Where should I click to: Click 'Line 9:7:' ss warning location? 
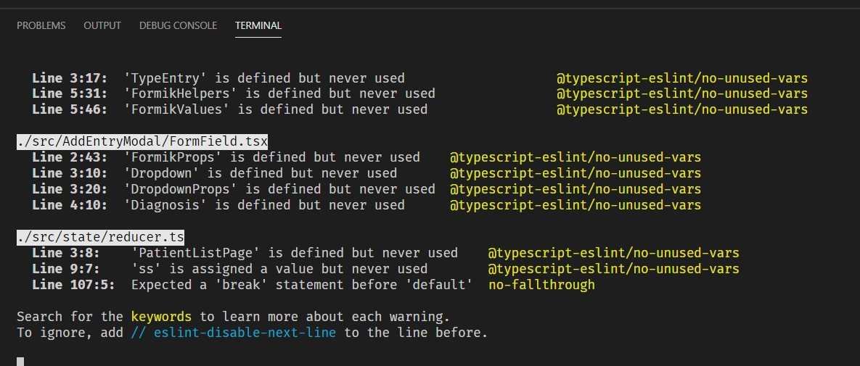(66, 269)
